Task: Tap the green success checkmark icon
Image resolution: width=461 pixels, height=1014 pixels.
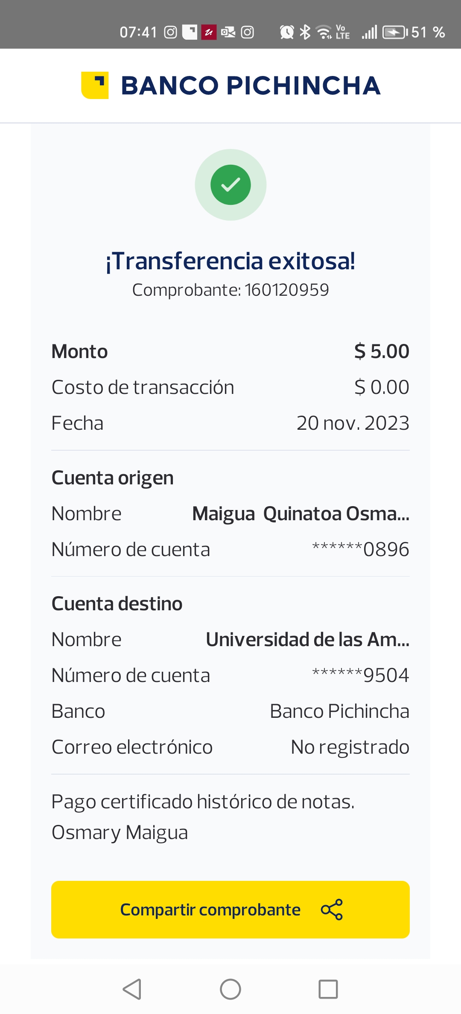Action: pos(230,185)
